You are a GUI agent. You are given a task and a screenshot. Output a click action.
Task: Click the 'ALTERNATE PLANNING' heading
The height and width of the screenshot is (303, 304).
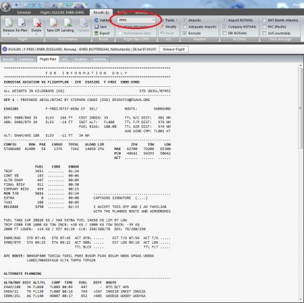pyautogui.click(x=22, y=273)
